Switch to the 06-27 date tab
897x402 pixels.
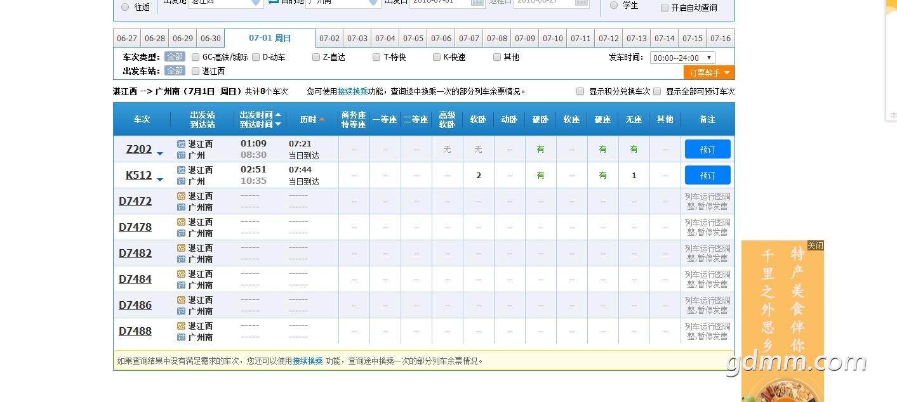(127, 38)
